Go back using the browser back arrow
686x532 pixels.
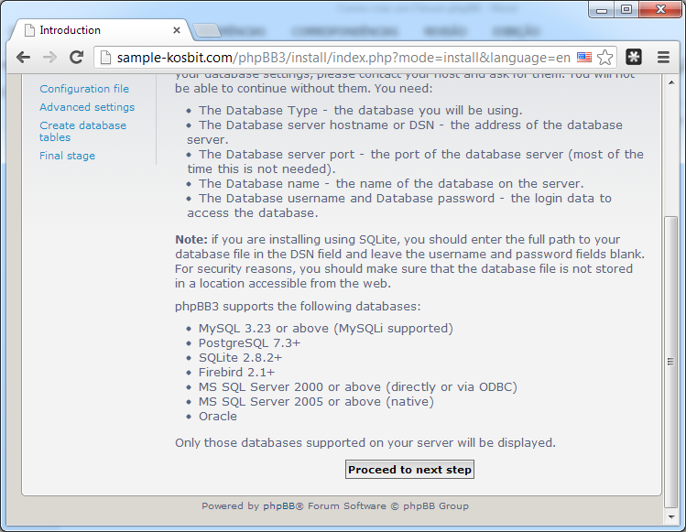click(x=23, y=58)
